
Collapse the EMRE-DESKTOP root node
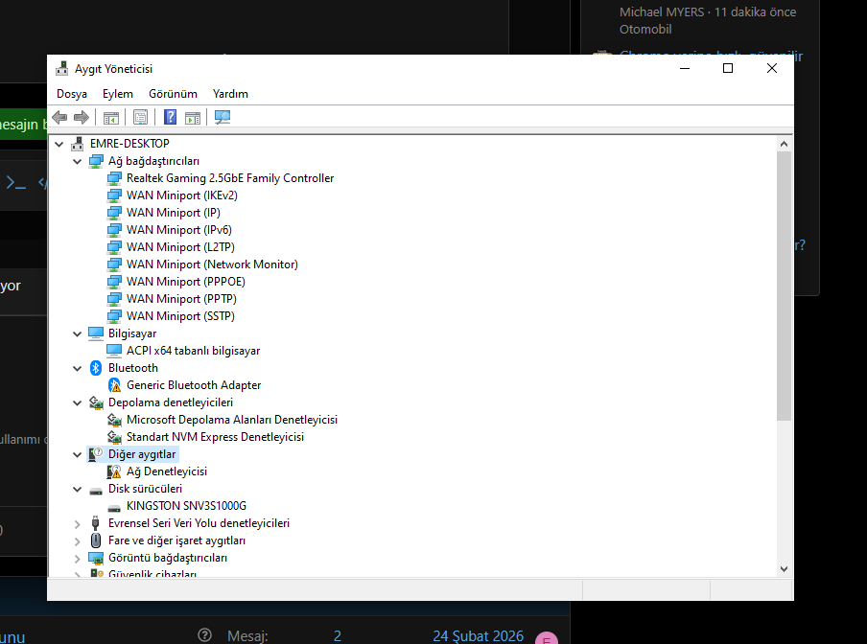tap(59, 144)
